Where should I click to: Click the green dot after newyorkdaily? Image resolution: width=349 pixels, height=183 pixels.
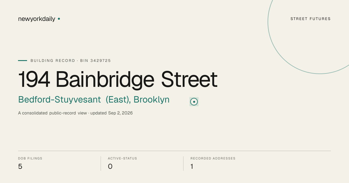59,19
